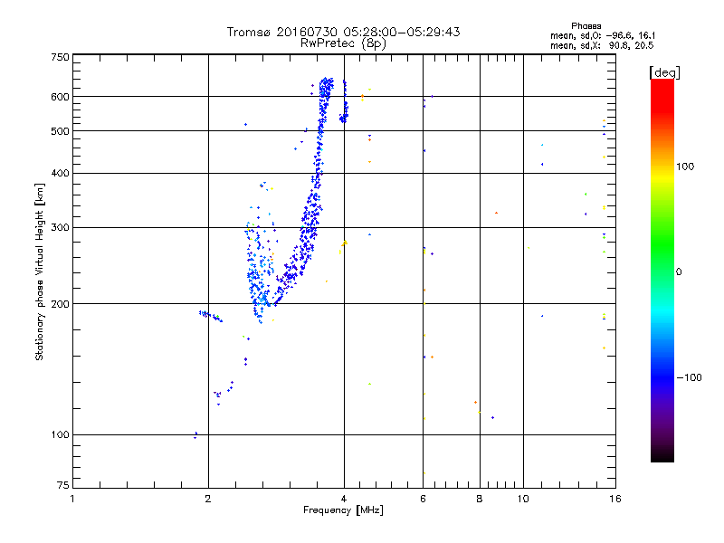Click the x-axis label '4'
Screen dimensions: 724x543
click(344, 499)
